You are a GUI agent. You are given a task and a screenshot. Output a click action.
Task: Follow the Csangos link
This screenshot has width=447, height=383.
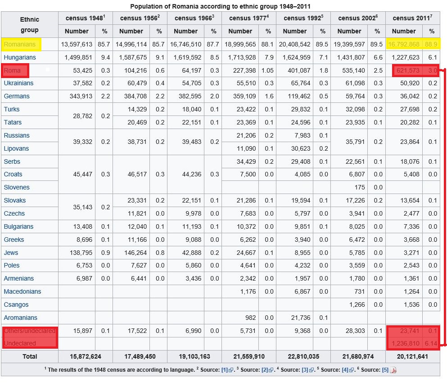16,305
